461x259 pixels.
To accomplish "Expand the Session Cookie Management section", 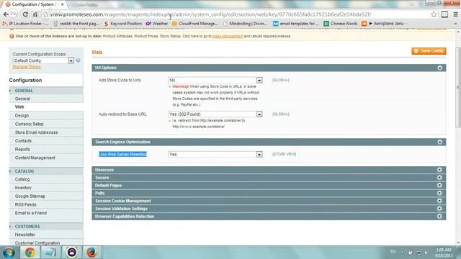I will pyautogui.click(x=439, y=201).
